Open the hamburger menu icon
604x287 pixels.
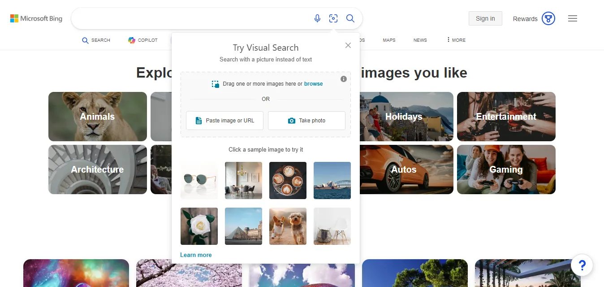pyautogui.click(x=572, y=18)
